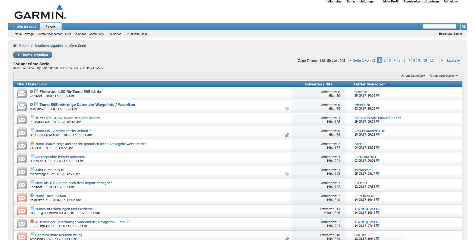The image size is (473, 240).
Task: Open Private Nachrichten
Action: 49,34
